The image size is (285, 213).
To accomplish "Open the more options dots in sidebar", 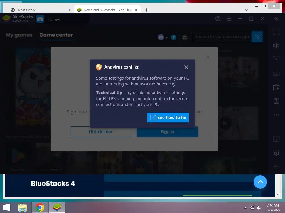I will [x=276, y=115].
